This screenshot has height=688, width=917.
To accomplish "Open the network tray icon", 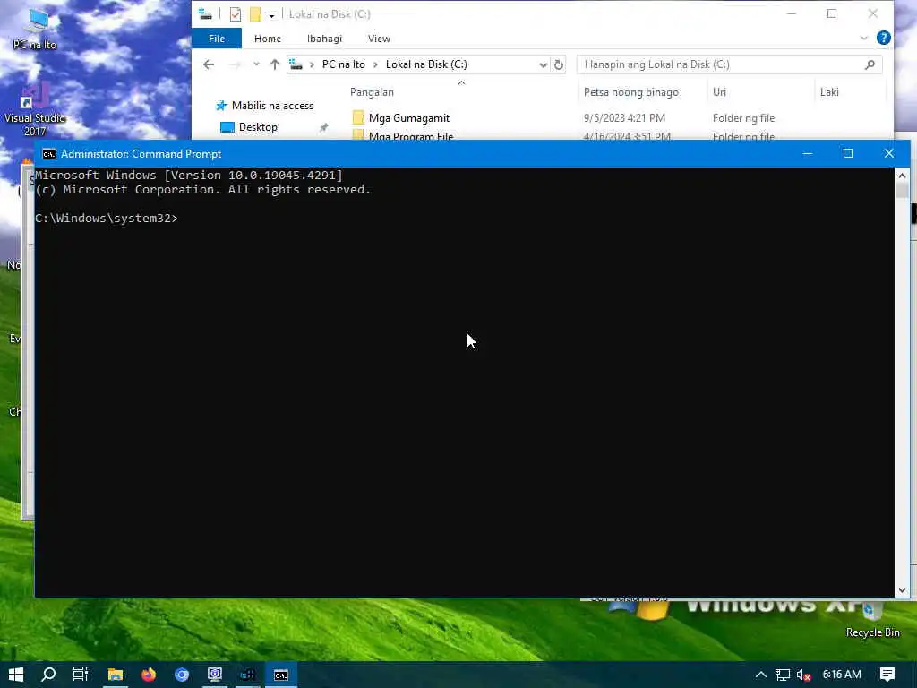I will click(x=783, y=675).
